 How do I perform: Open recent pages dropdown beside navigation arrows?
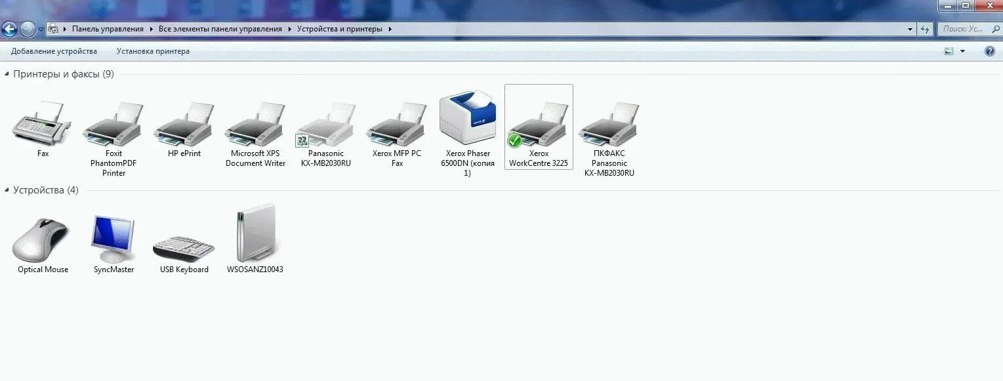(41, 30)
